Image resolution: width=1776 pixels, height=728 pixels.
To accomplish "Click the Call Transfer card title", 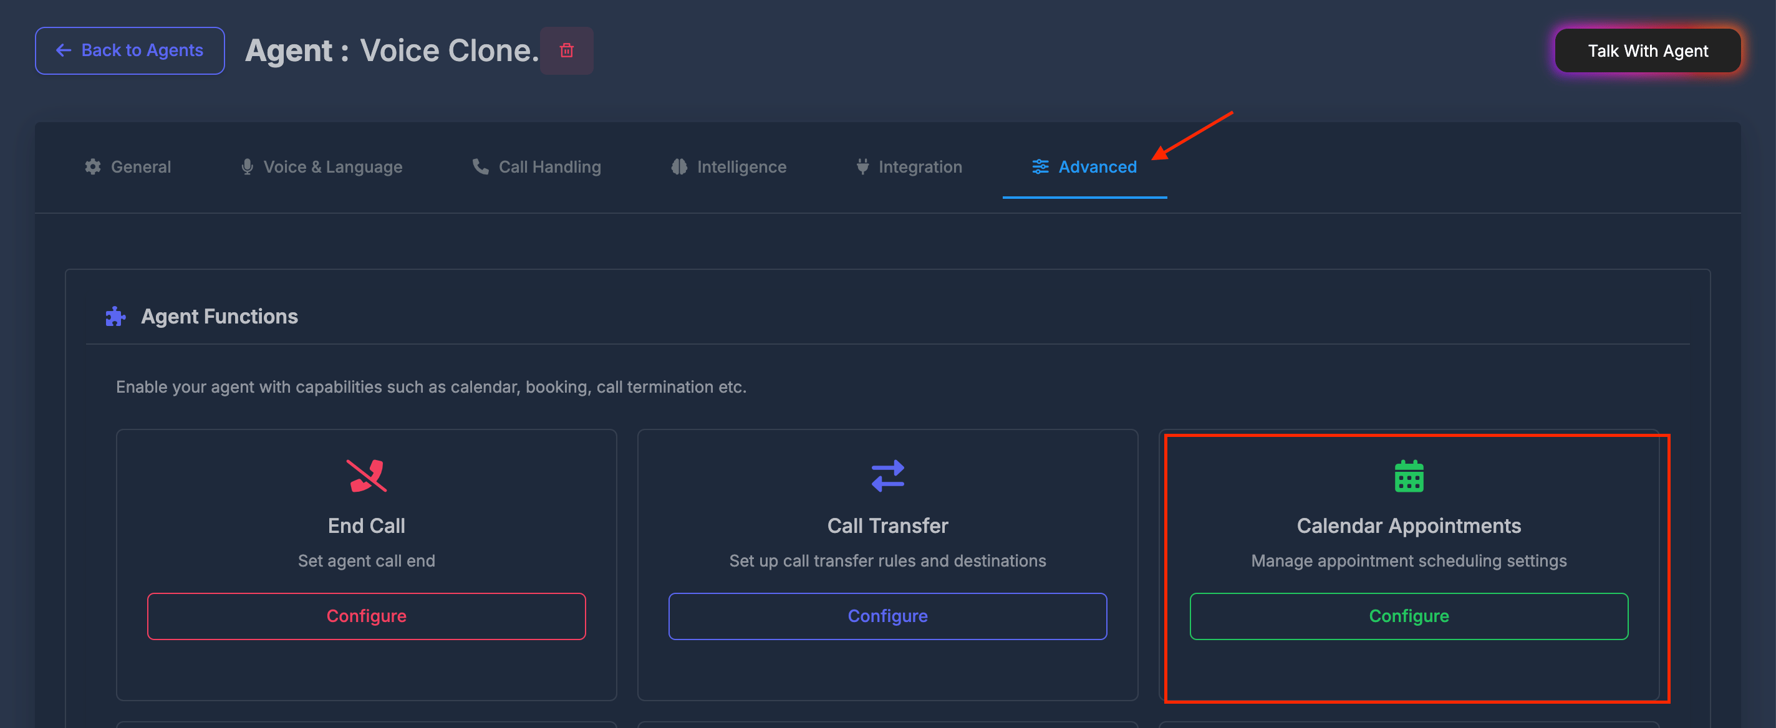I will (x=888, y=526).
